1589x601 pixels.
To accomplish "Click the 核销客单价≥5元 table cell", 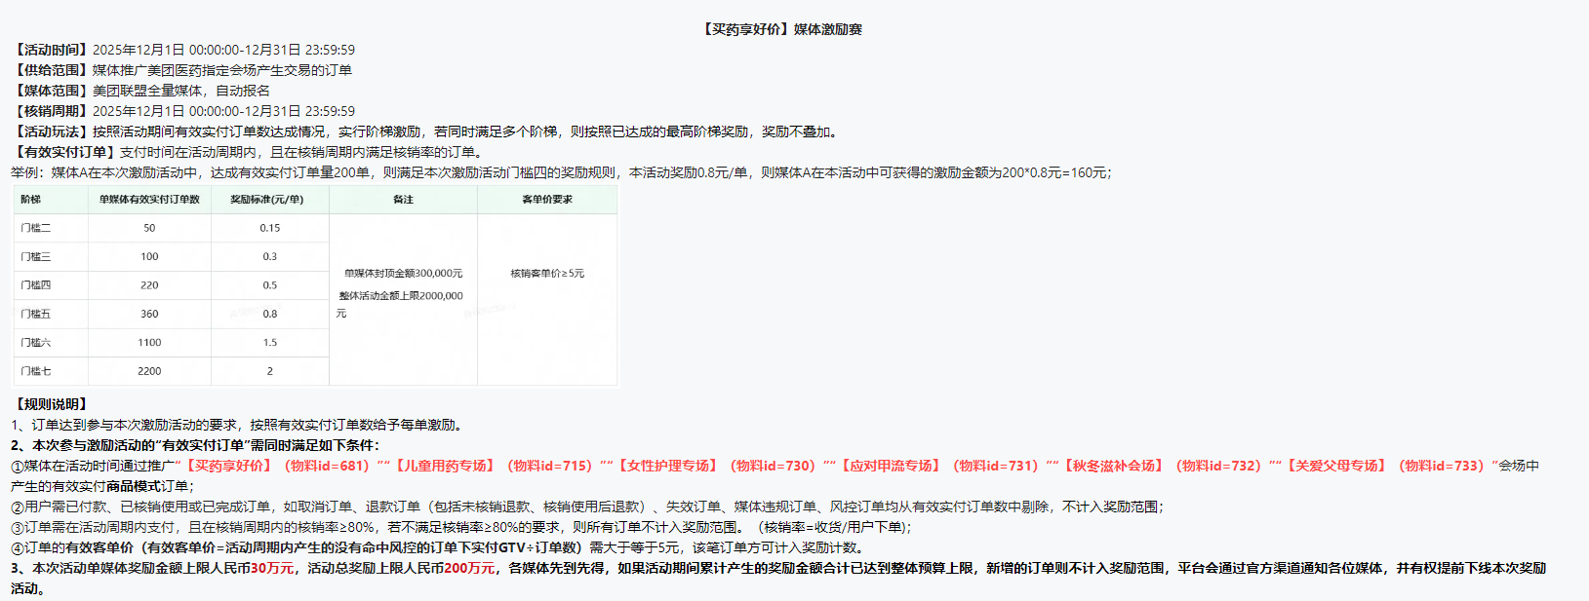I will coord(547,274).
